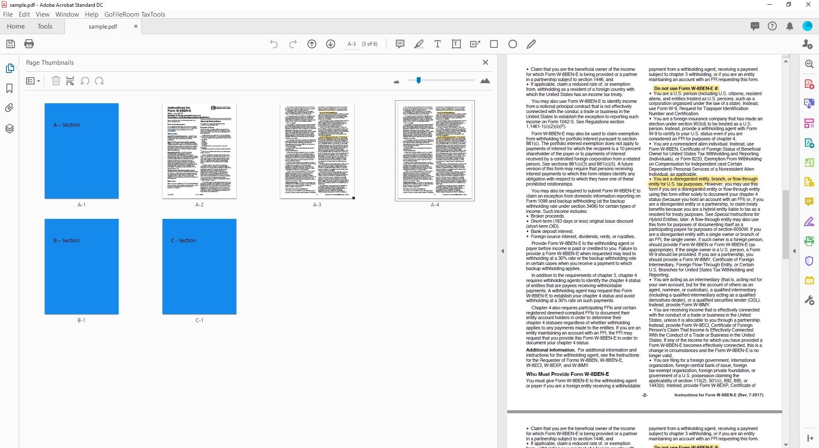The image size is (819, 448).
Task: Close the Page Thumbnails panel
Action: [x=485, y=62]
